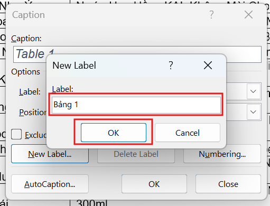This screenshot has height=206, width=270.
Task: Expand the Label dropdown arrow
Action: click(253, 91)
